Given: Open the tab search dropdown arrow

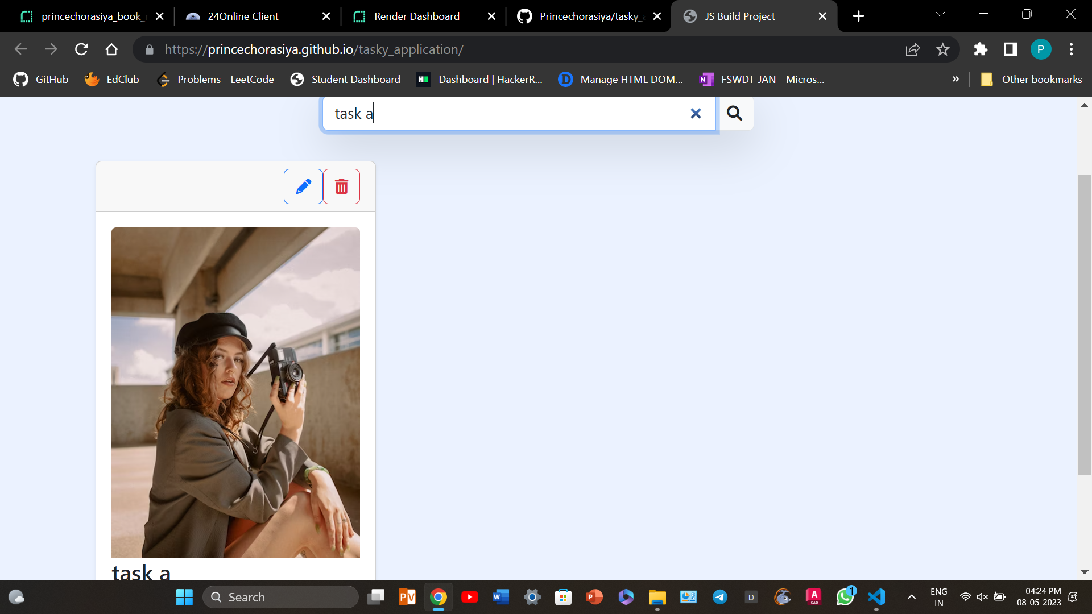Looking at the screenshot, I should 940,15.
